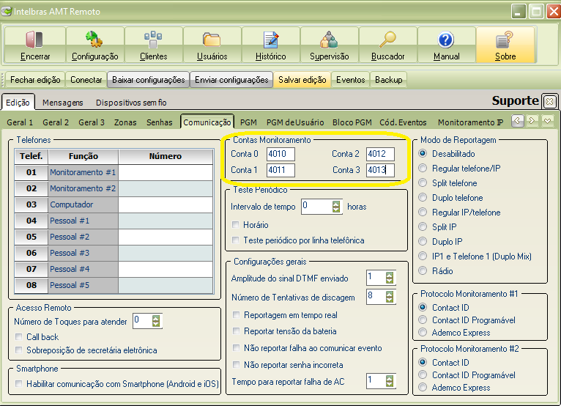This screenshot has width=561, height=406.
Task: Select the Duplo telefone radio option
Action: [423, 198]
